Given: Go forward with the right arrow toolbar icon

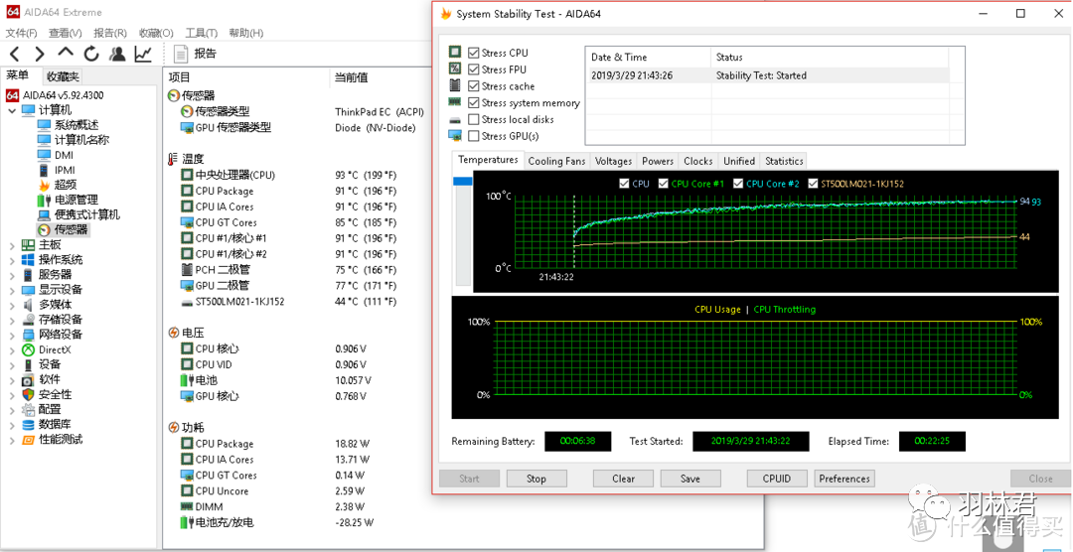Looking at the screenshot, I should tap(40, 54).
